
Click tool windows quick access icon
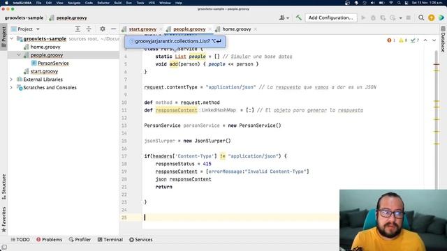tap(4, 247)
